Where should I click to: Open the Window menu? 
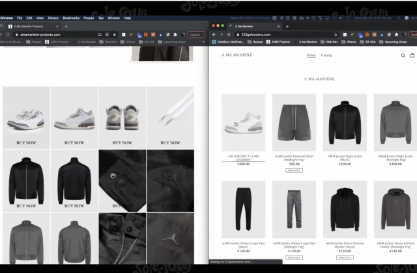pos(113,18)
